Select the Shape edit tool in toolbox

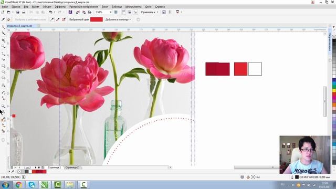tap(3, 33)
